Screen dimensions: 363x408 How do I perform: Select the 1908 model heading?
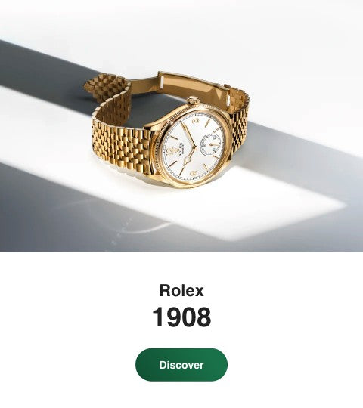pos(181,317)
